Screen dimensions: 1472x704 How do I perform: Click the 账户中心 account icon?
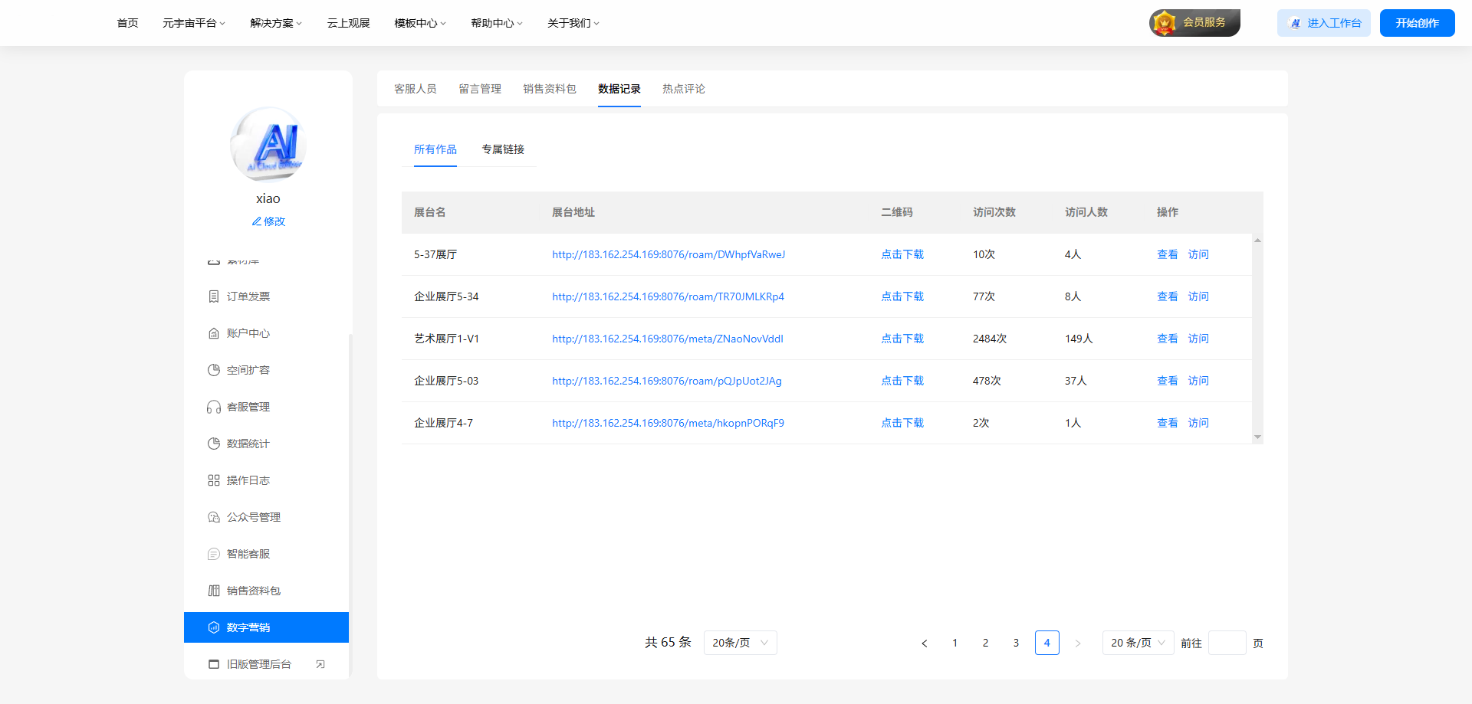[x=214, y=333]
